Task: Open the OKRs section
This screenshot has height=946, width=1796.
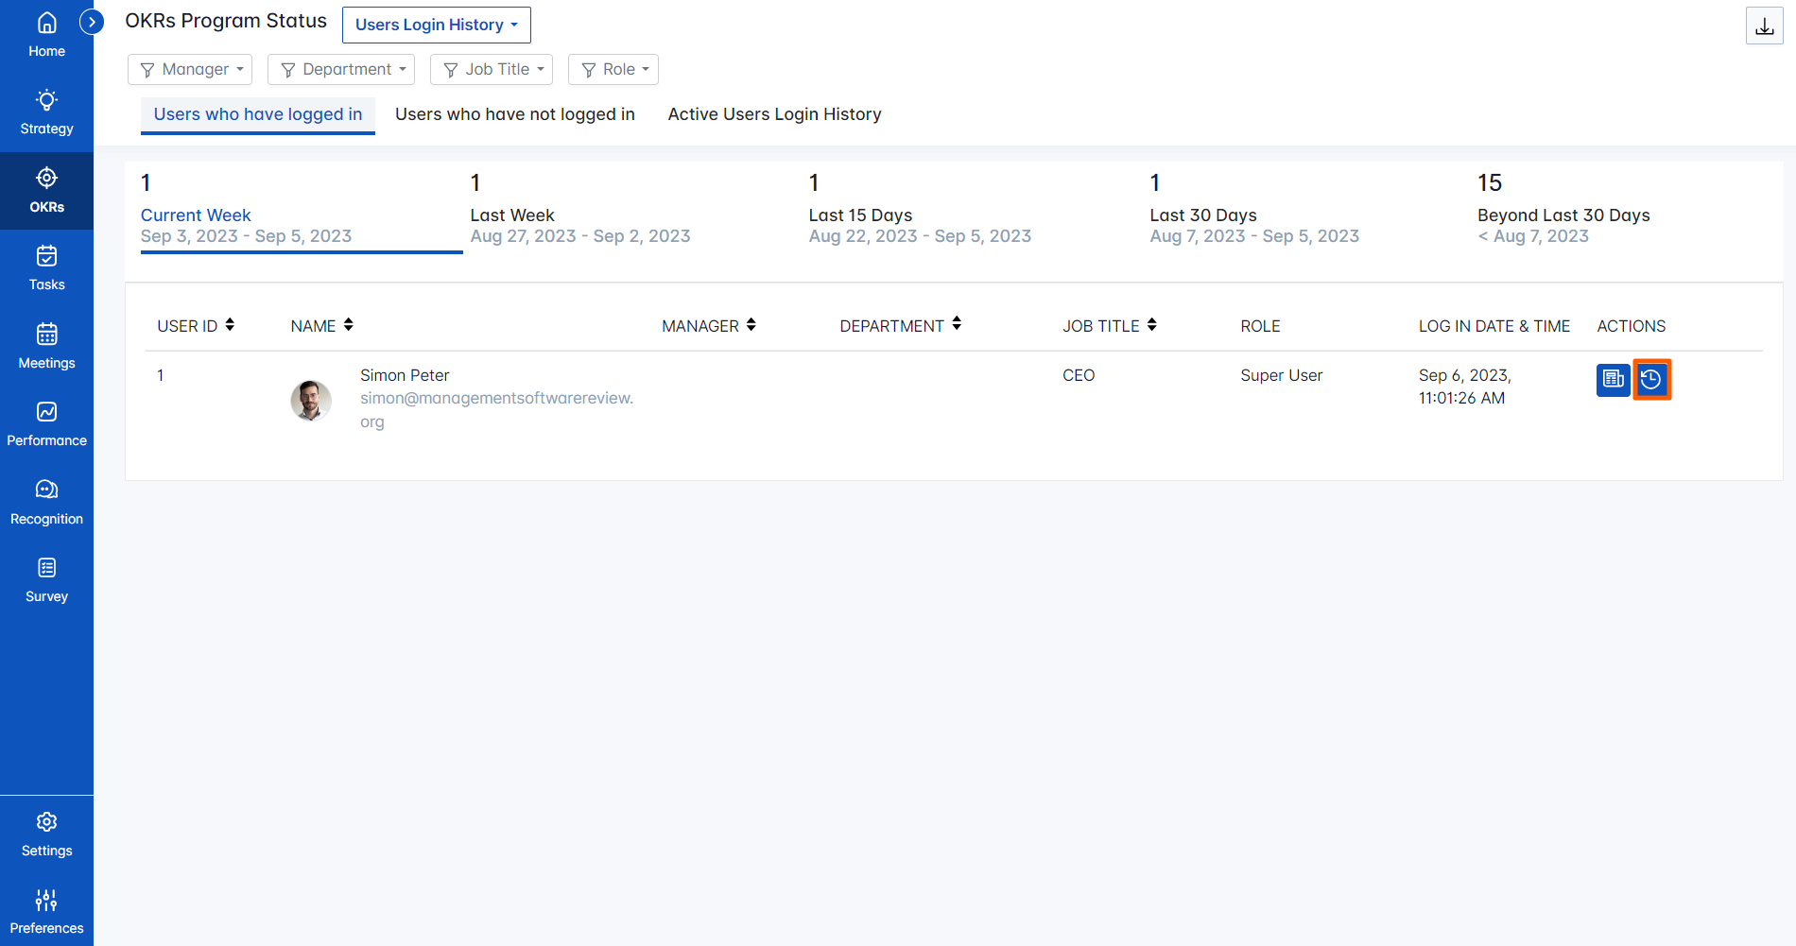Action: point(46,191)
